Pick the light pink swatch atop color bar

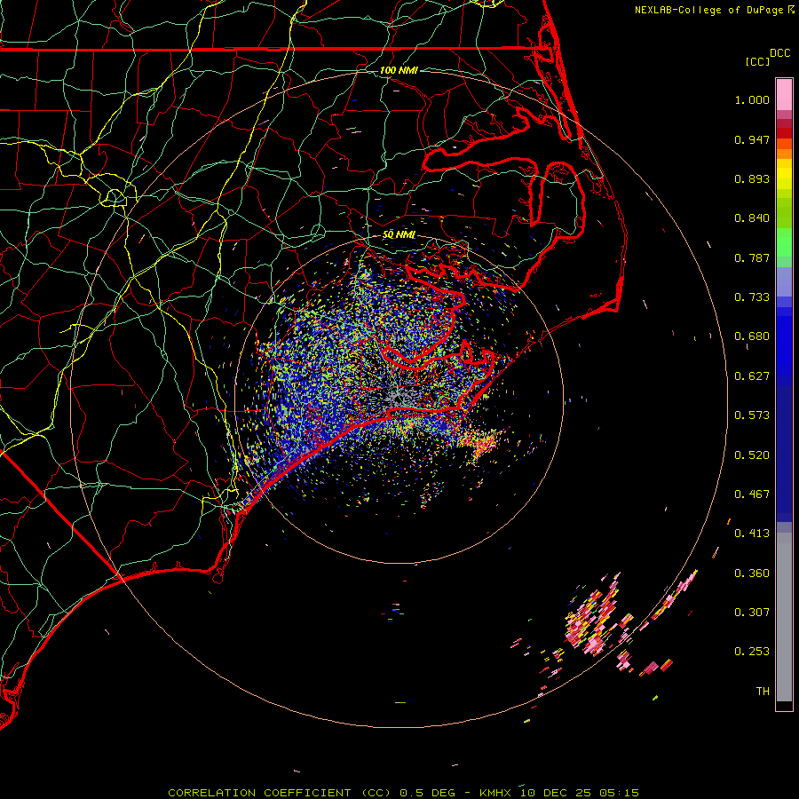click(784, 95)
